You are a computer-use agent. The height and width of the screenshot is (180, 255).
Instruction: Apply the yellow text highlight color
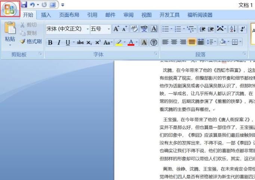click(x=119, y=43)
